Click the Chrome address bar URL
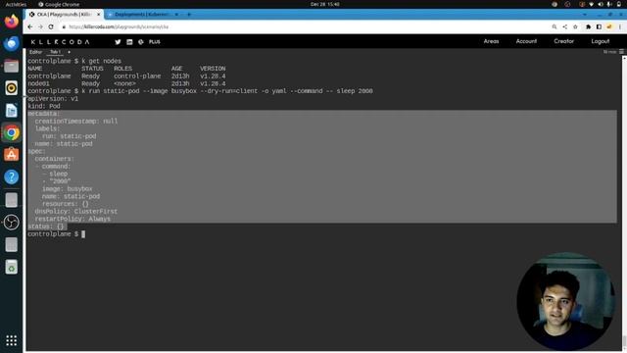The image size is (627, 353). pyautogui.click(x=119, y=26)
